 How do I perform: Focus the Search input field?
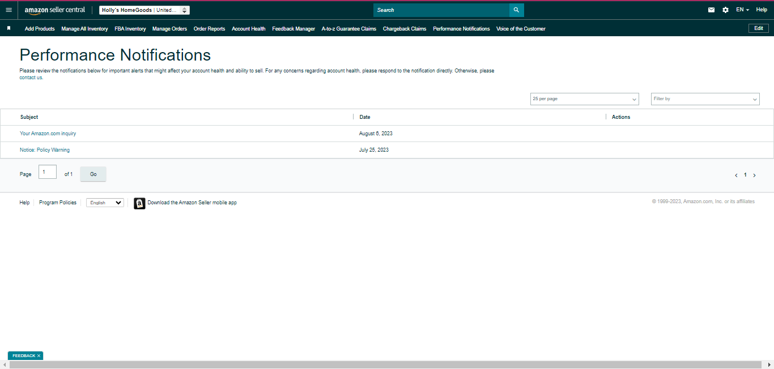pos(441,10)
